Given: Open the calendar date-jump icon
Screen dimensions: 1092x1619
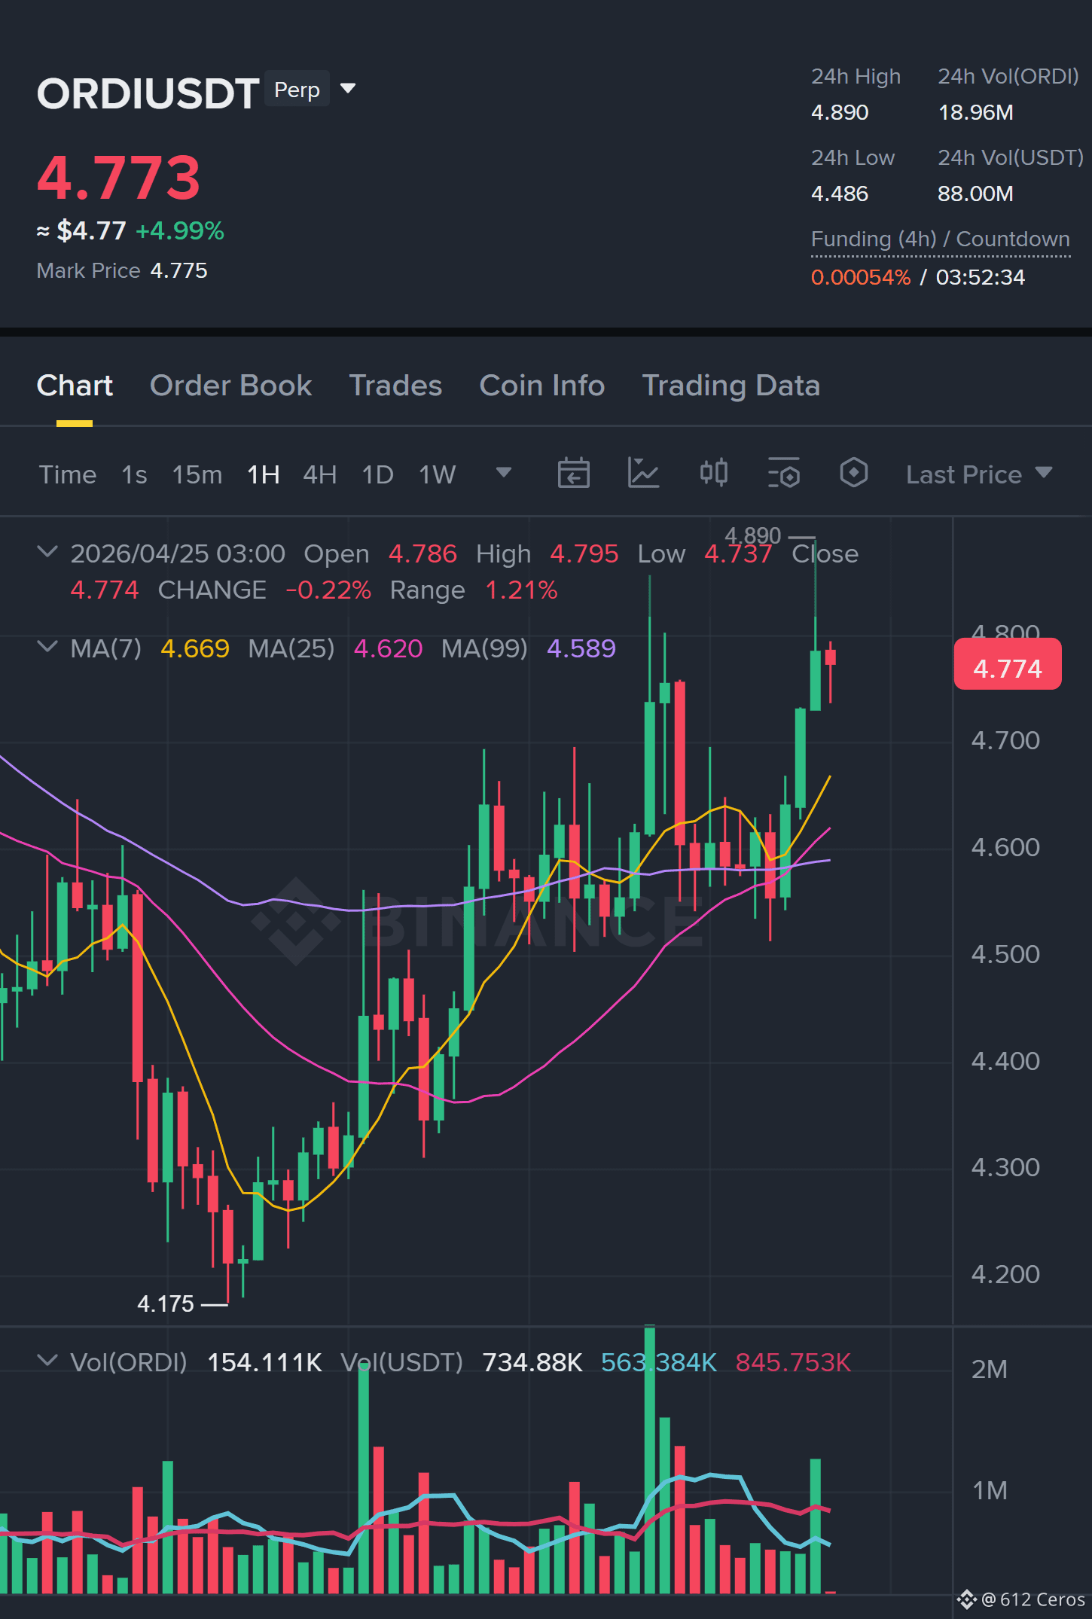Looking at the screenshot, I should (x=573, y=474).
